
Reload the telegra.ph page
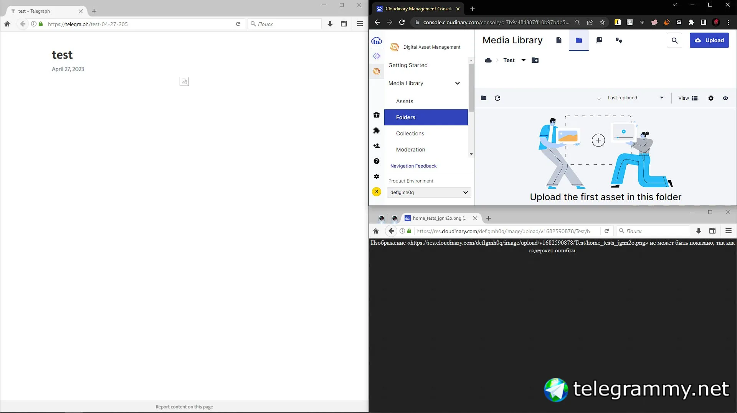(x=238, y=24)
